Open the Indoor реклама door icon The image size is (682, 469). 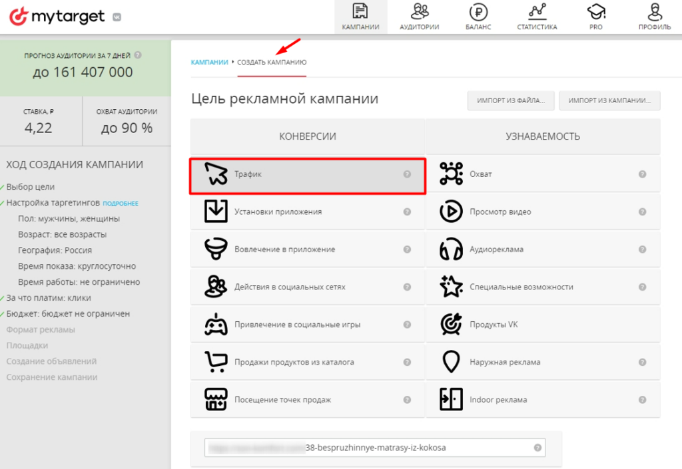[451, 400]
